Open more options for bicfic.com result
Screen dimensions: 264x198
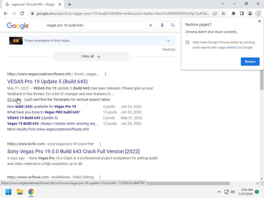click(100, 144)
